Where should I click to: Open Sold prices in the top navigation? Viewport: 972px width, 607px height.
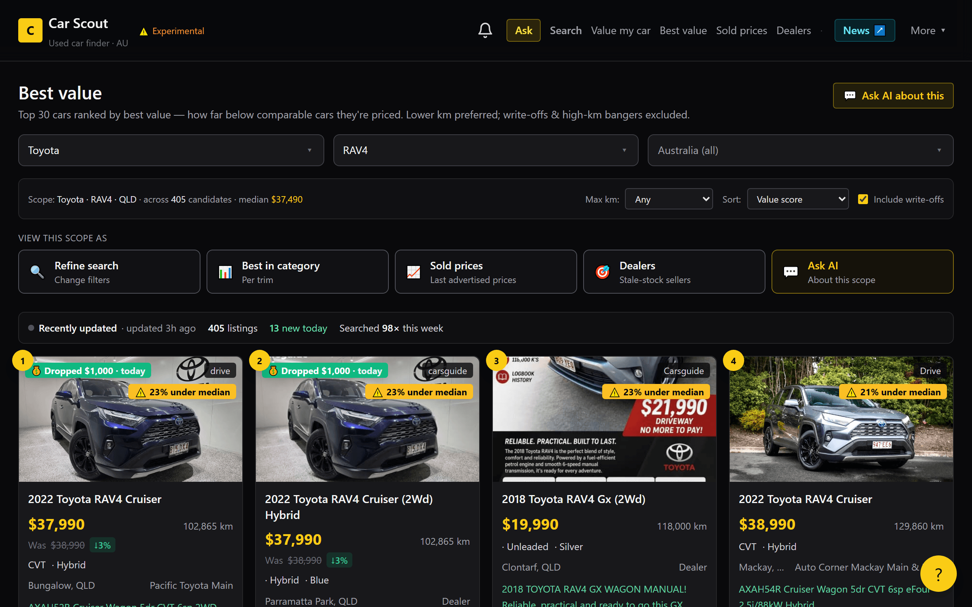point(742,30)
